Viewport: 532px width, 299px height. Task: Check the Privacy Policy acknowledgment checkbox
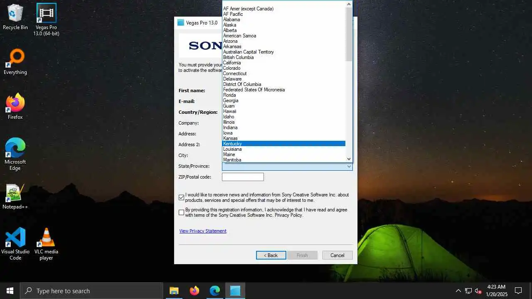coord(181,212)
